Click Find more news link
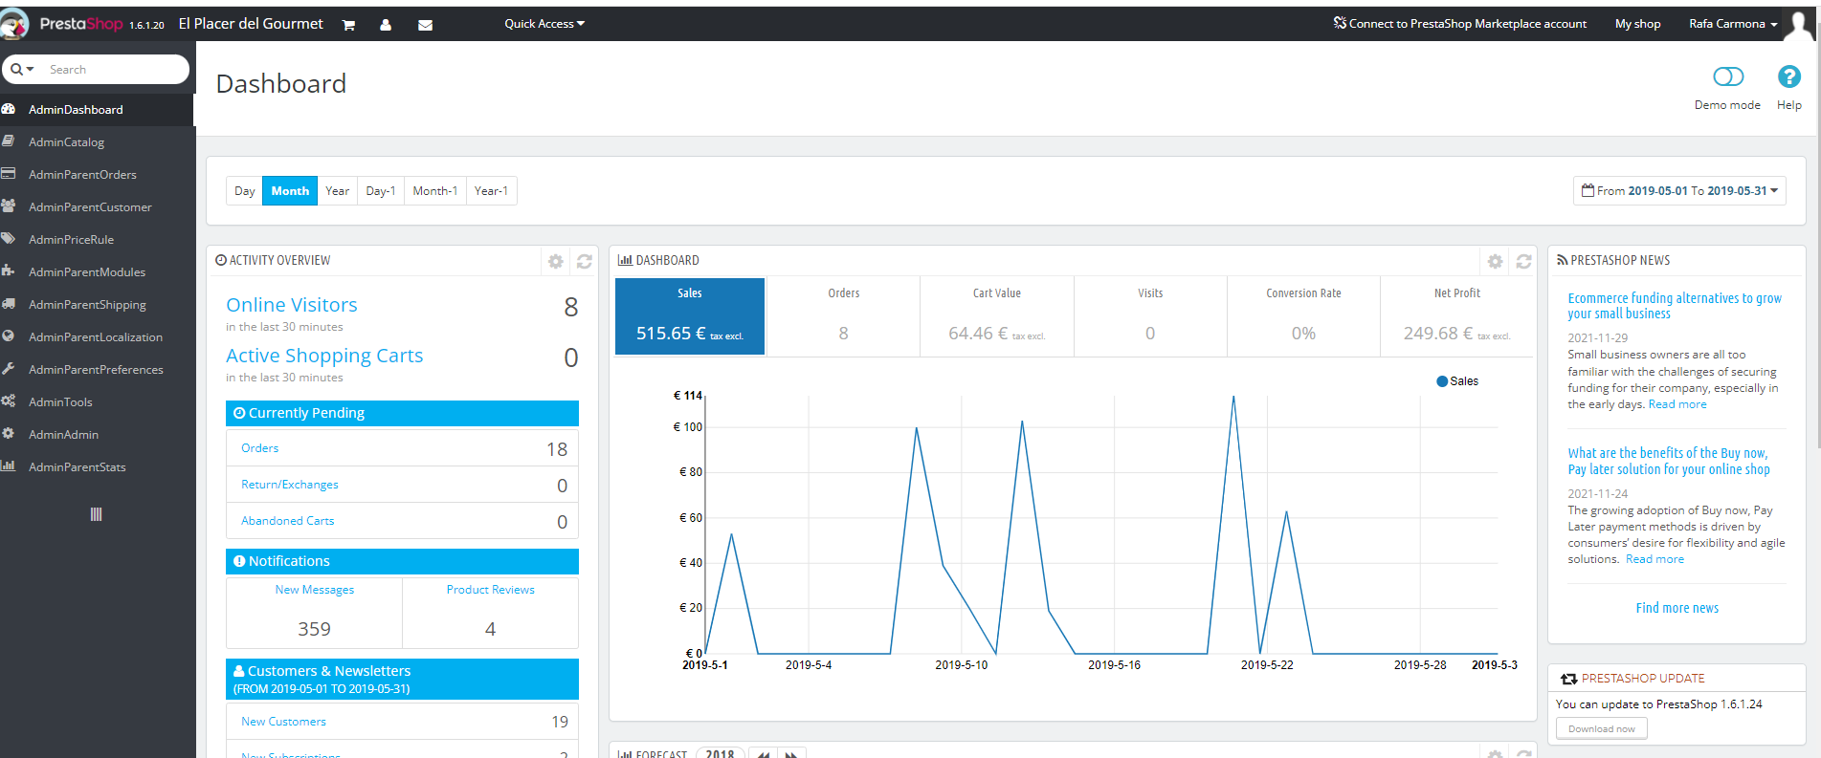This screenshot has height=758, width=1821. pos(1677,608)
